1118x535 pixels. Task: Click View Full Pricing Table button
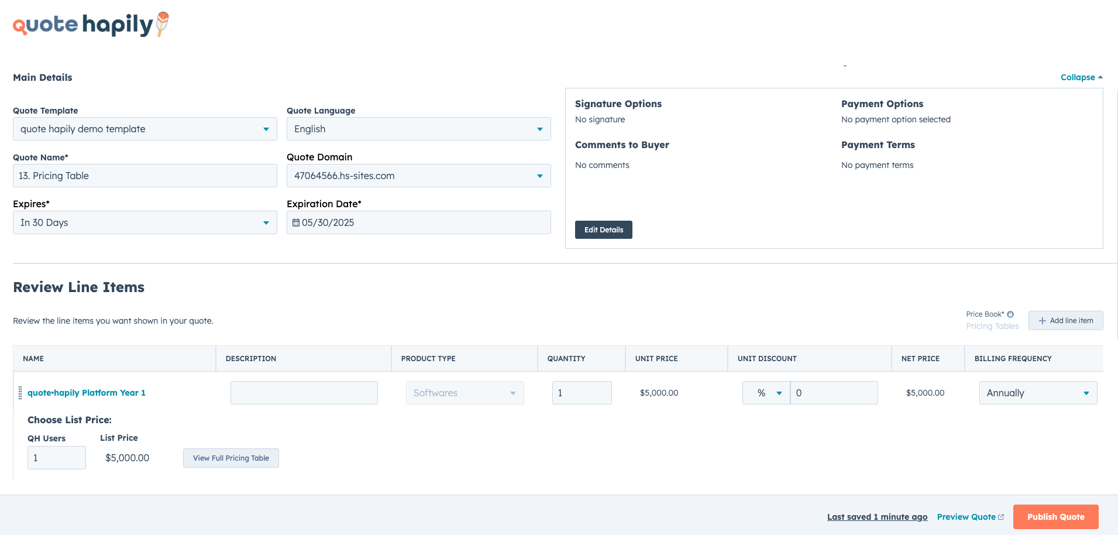coord(231,458)
